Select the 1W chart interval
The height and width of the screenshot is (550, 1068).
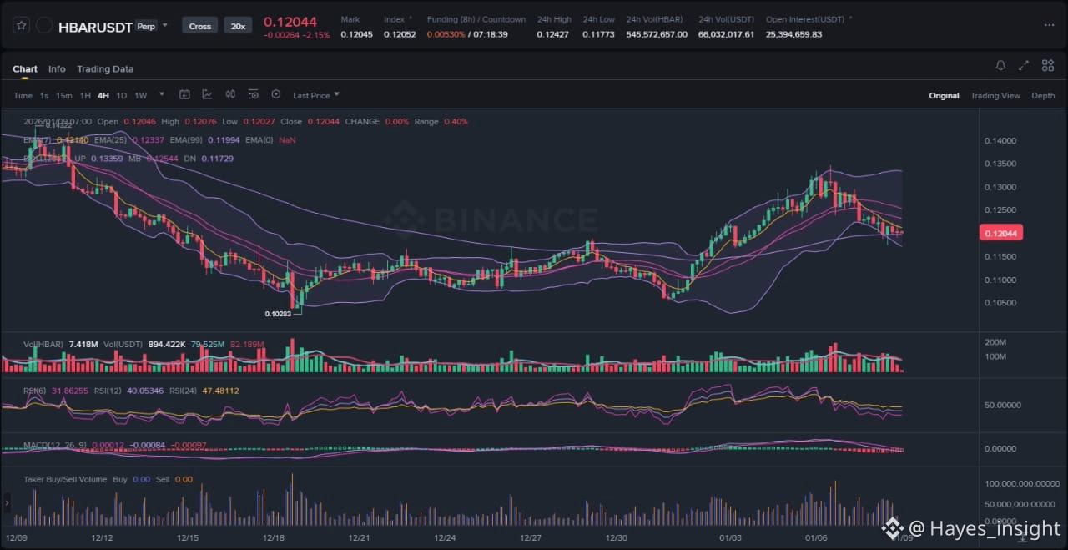pyautogui.click(x=140, y=95)
